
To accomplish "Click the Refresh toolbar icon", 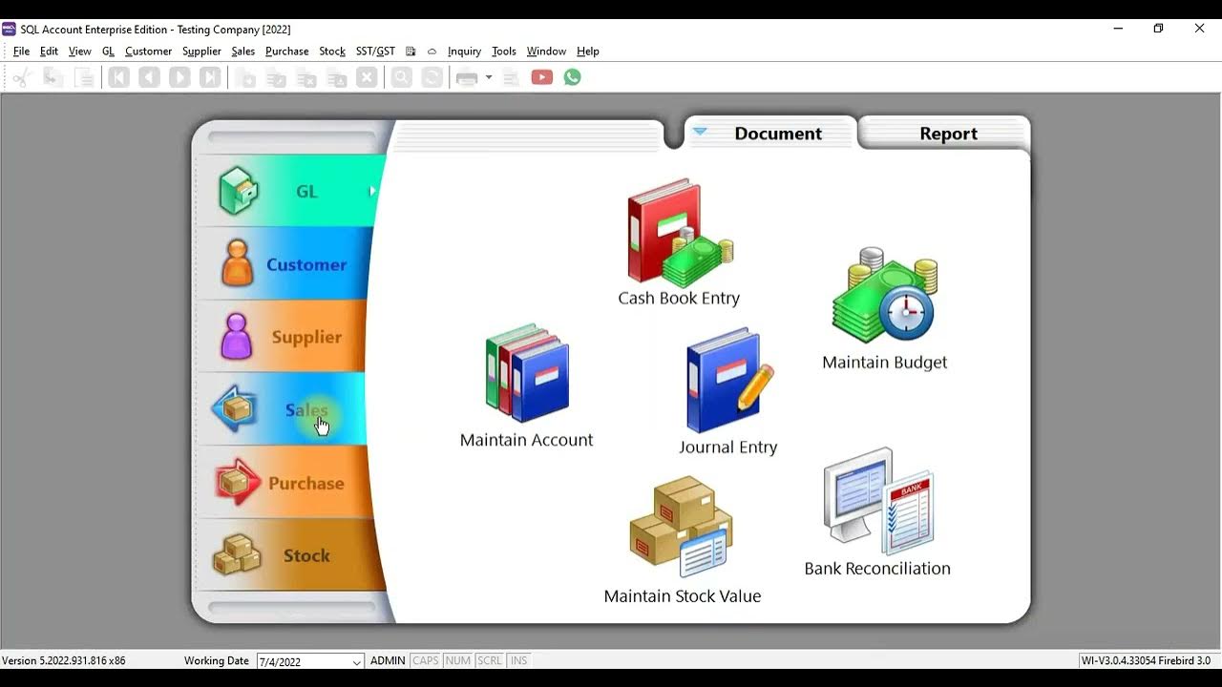I will tap(432, 77).
